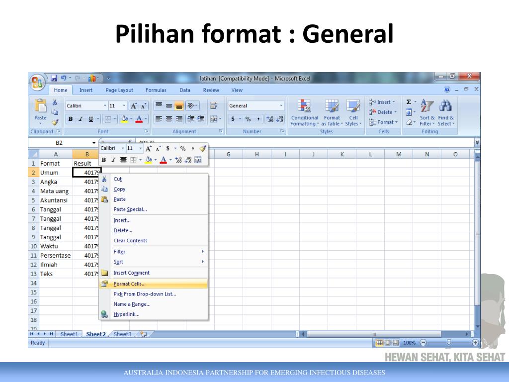Apply accounting dollar format in ribbon
The height and width of the screenshot is (382, 509).
233,119
